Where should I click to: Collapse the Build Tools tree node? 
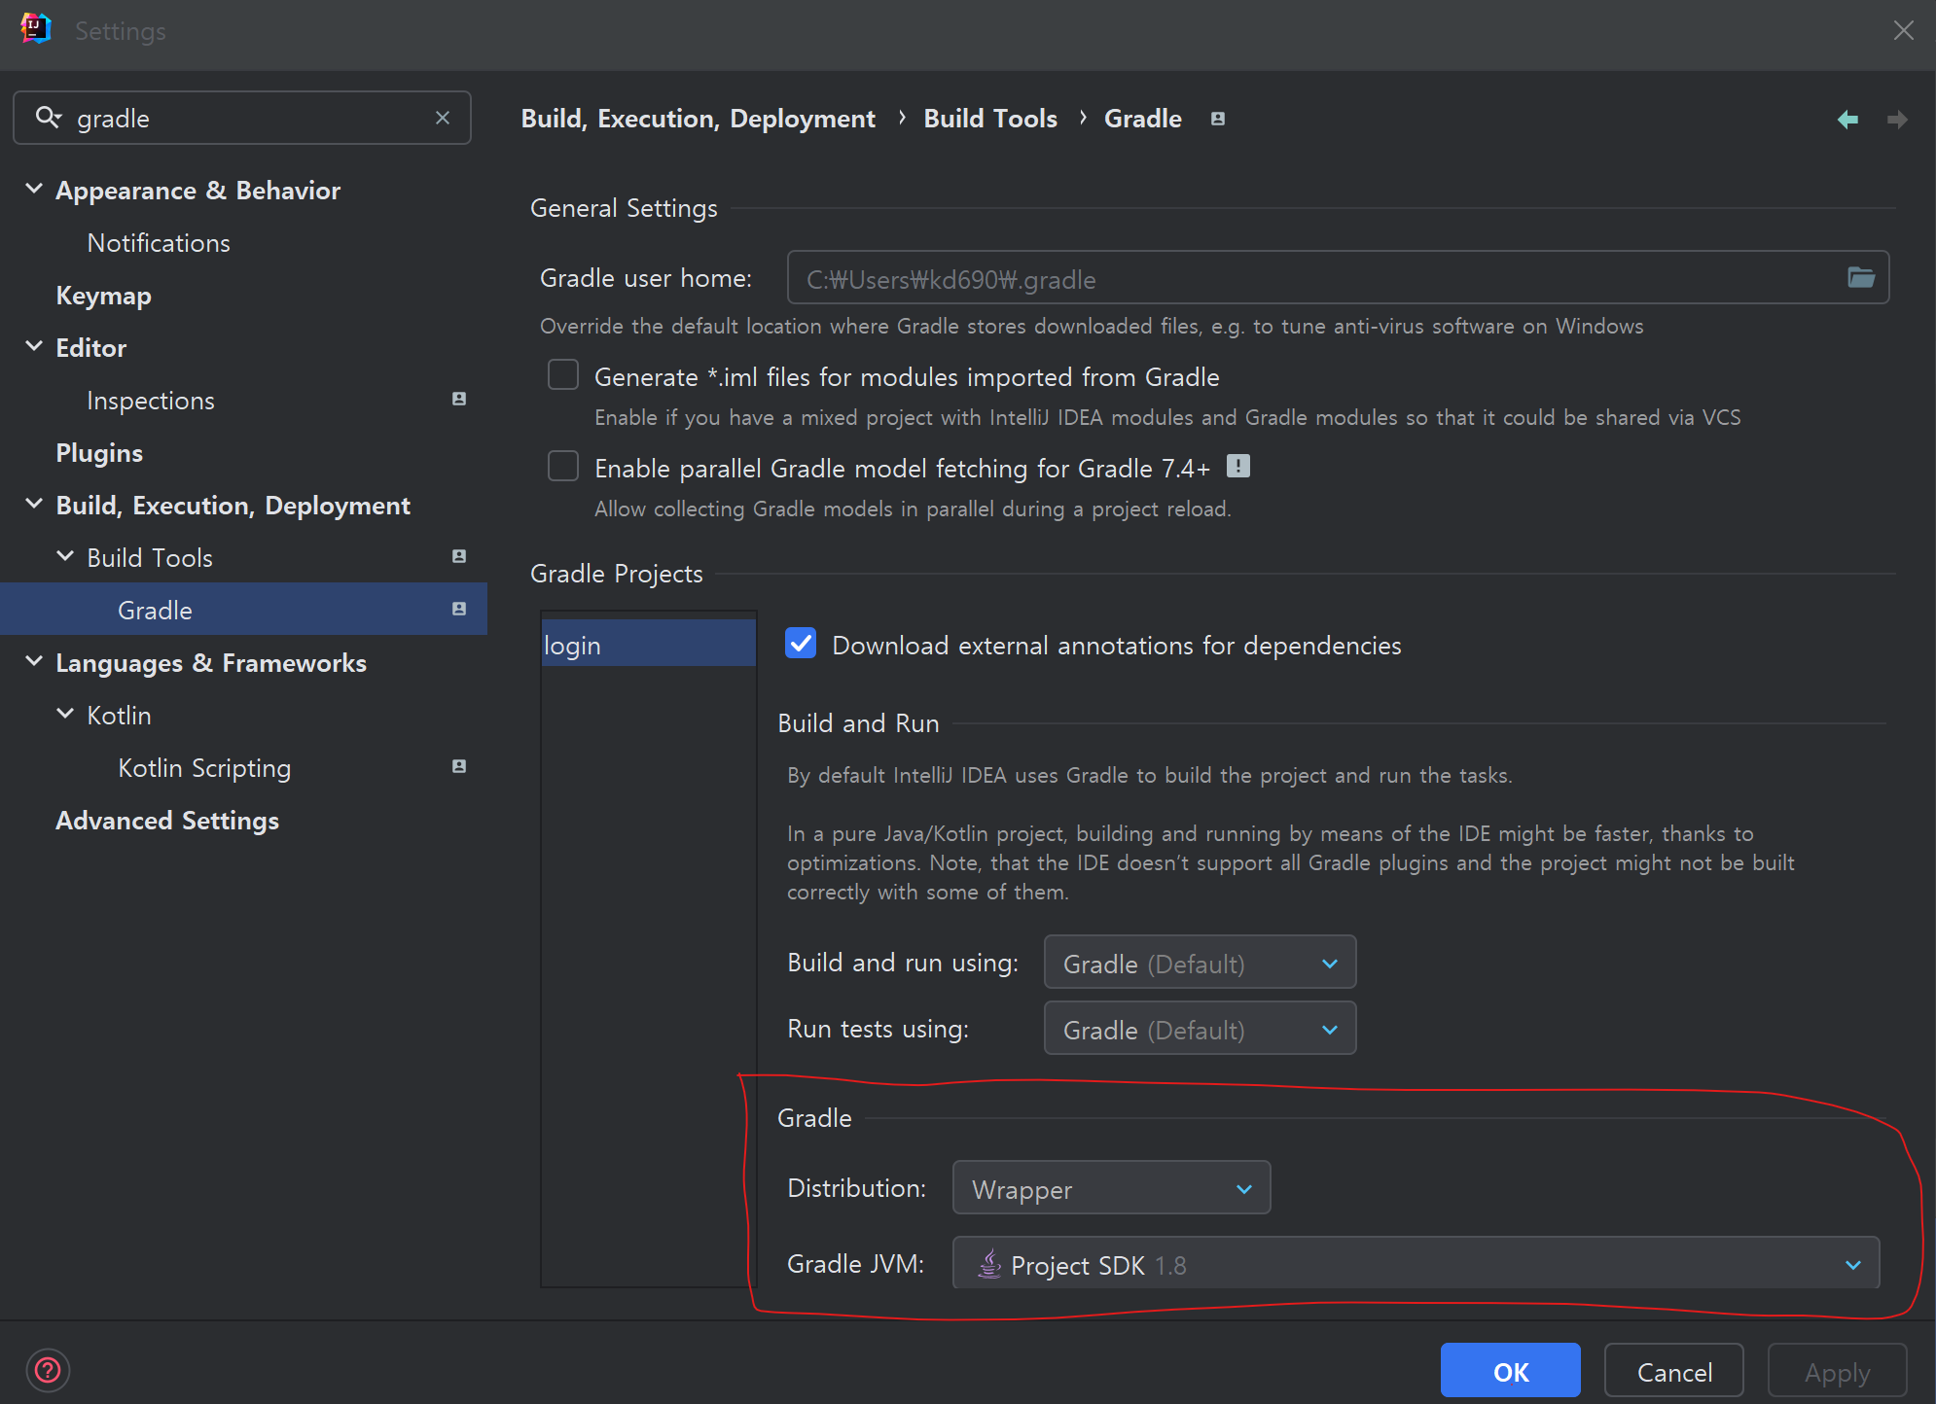65,557
